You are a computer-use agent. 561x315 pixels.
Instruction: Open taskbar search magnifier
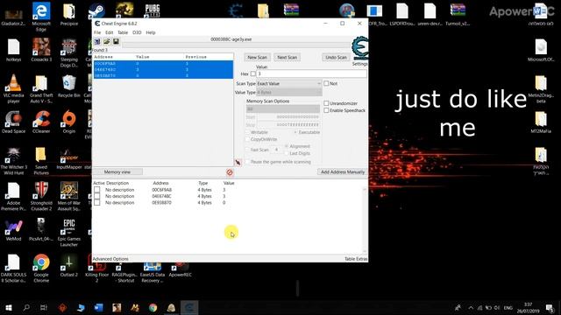26,307
